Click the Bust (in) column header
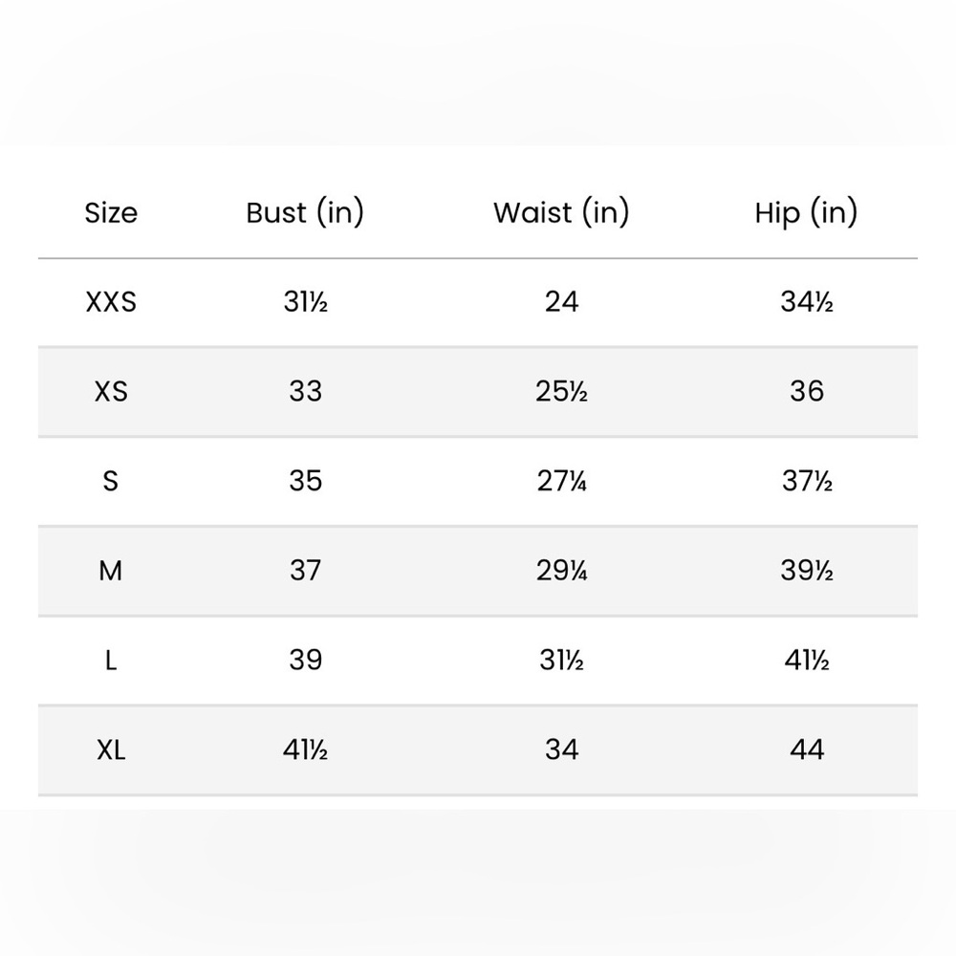Image resolution: width=956 pixels, height=956 pixels. click(305, 213)
